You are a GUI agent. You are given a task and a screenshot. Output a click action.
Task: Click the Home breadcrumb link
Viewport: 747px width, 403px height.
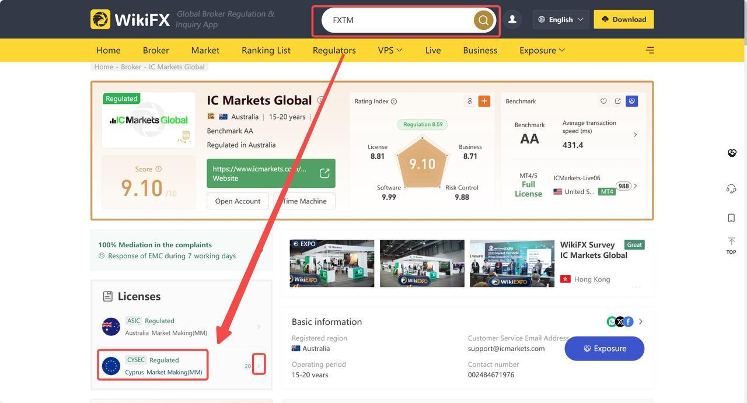pos(104,67)
